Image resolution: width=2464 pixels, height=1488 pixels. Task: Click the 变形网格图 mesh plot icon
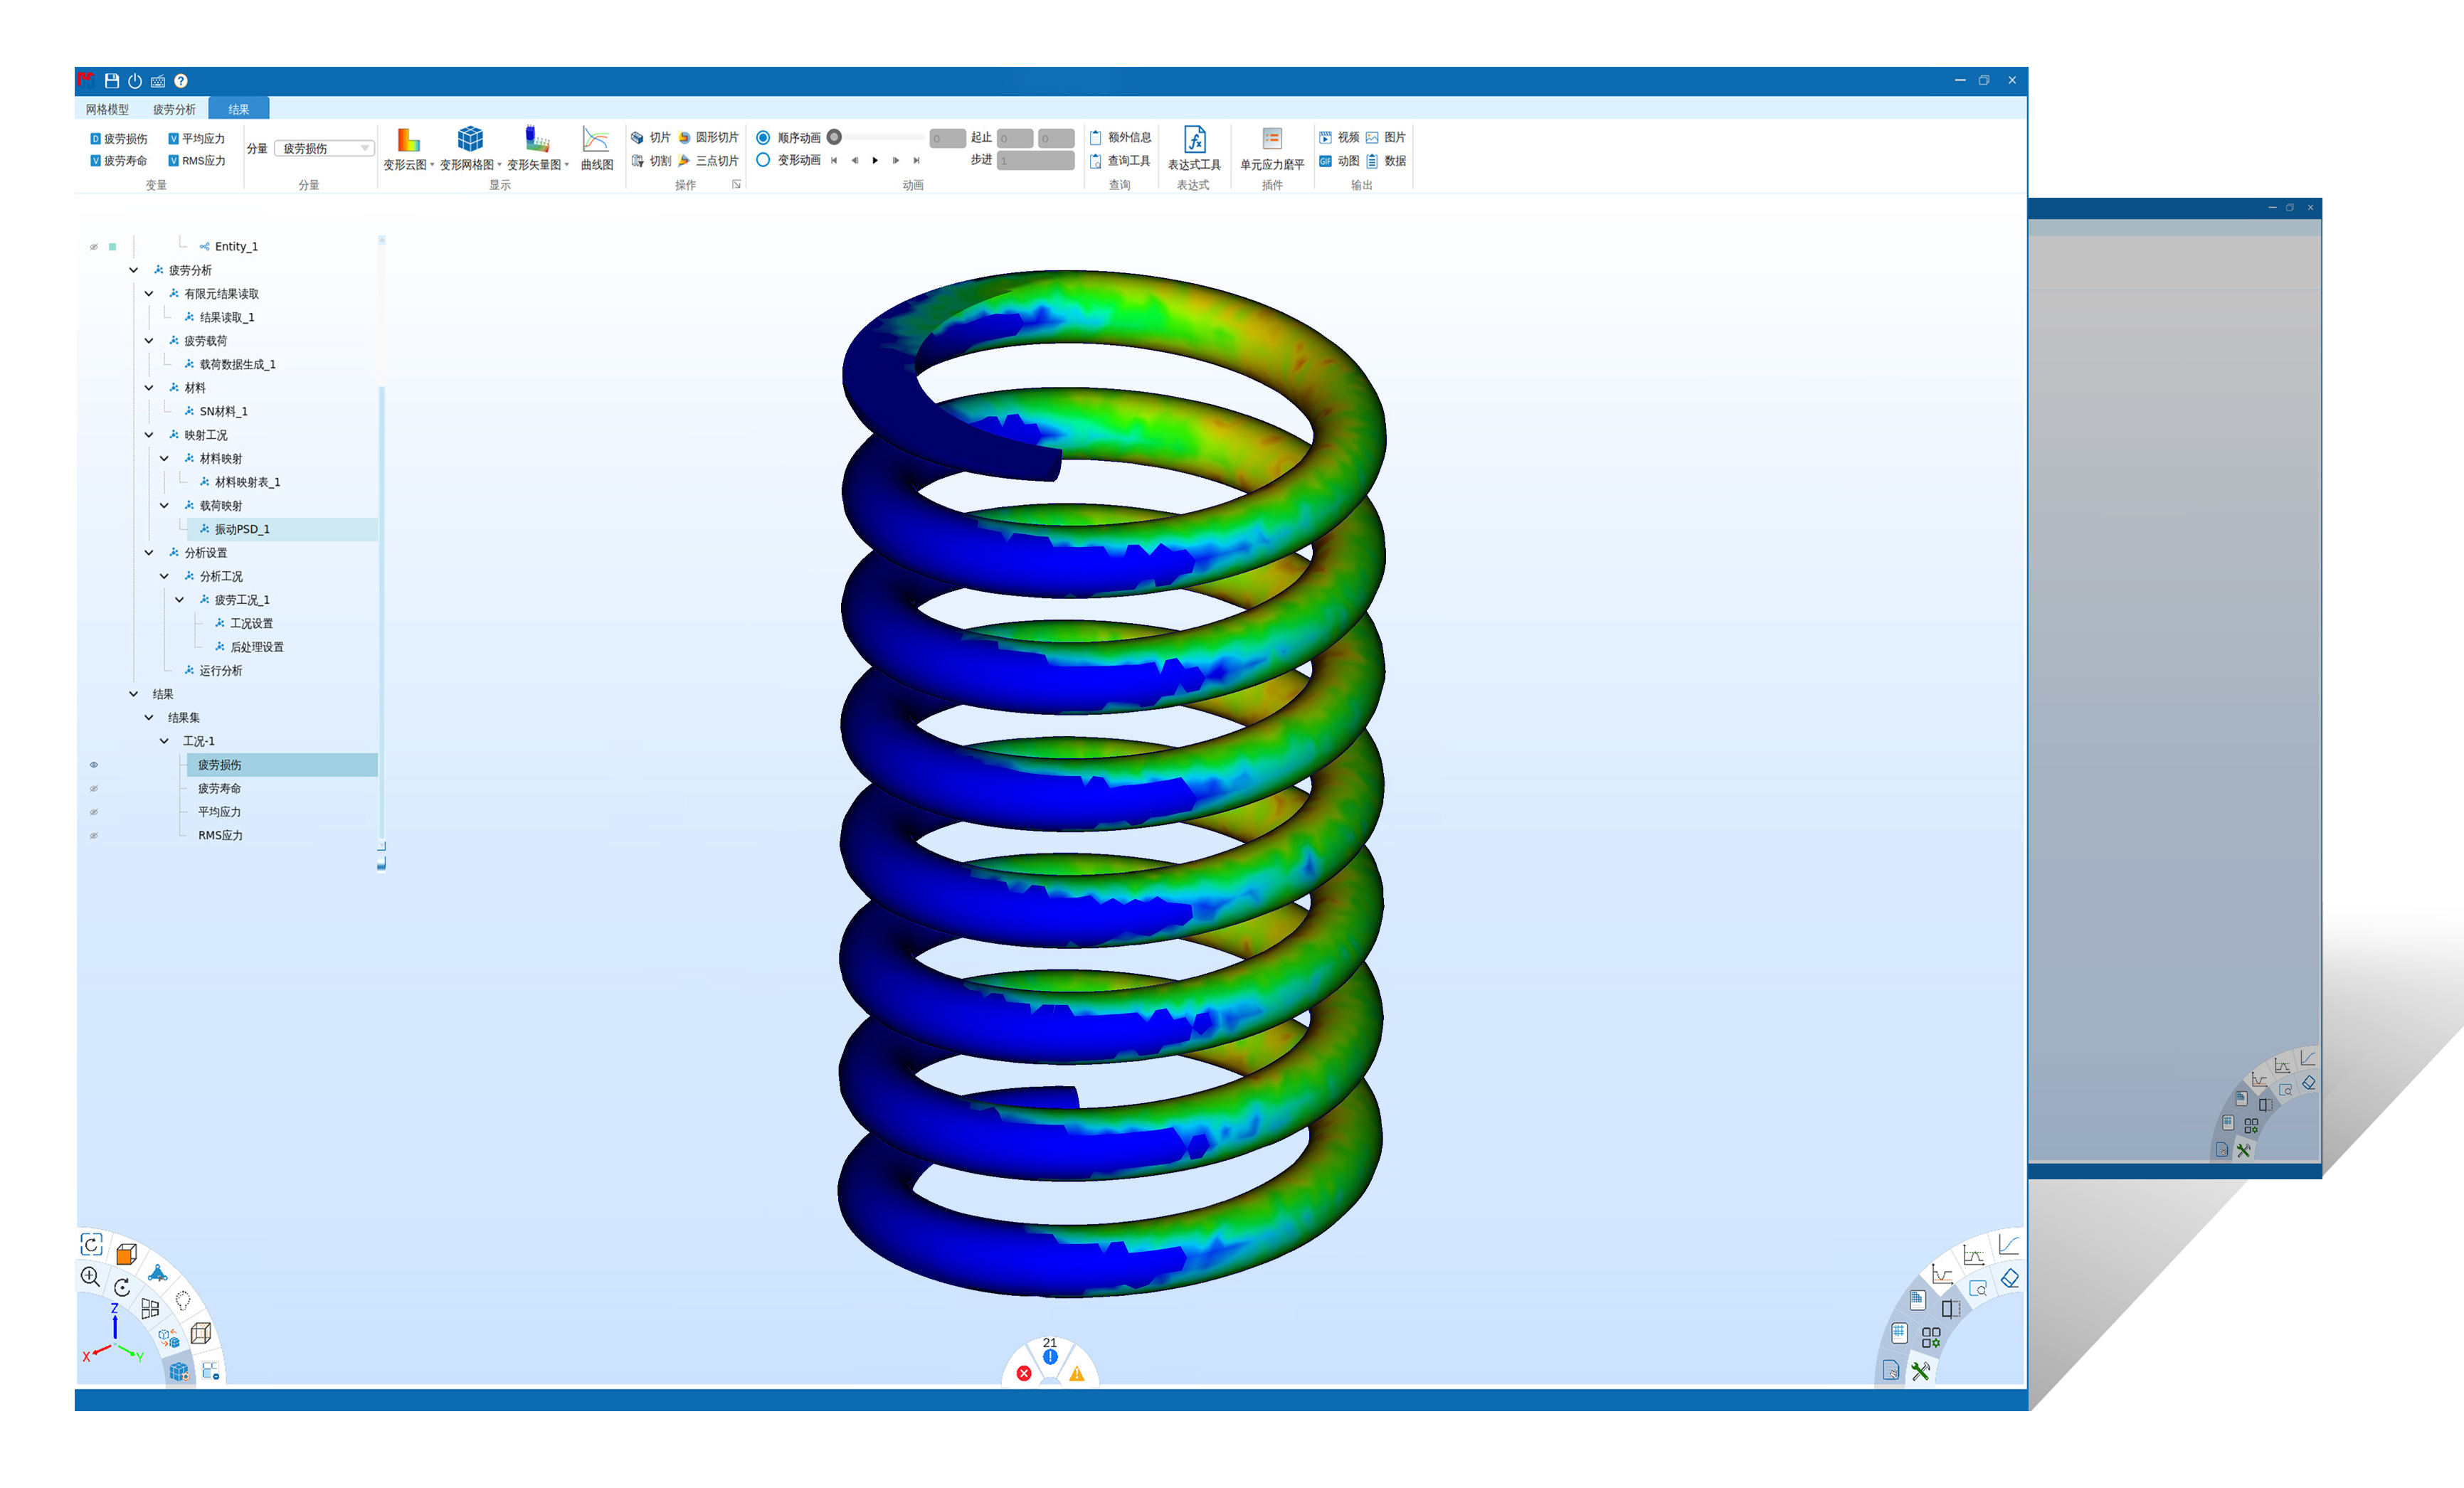point(469,140)
